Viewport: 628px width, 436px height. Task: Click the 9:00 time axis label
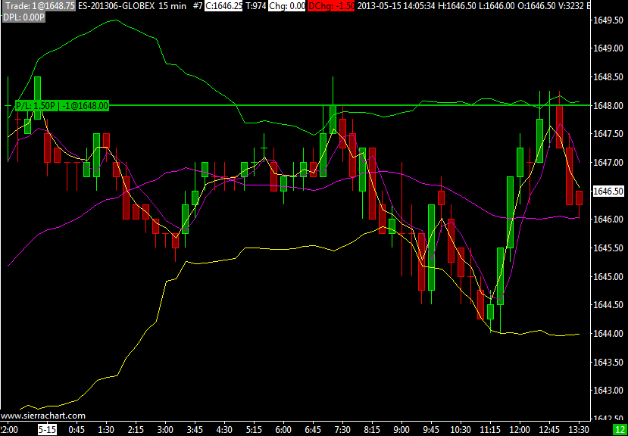401,429
